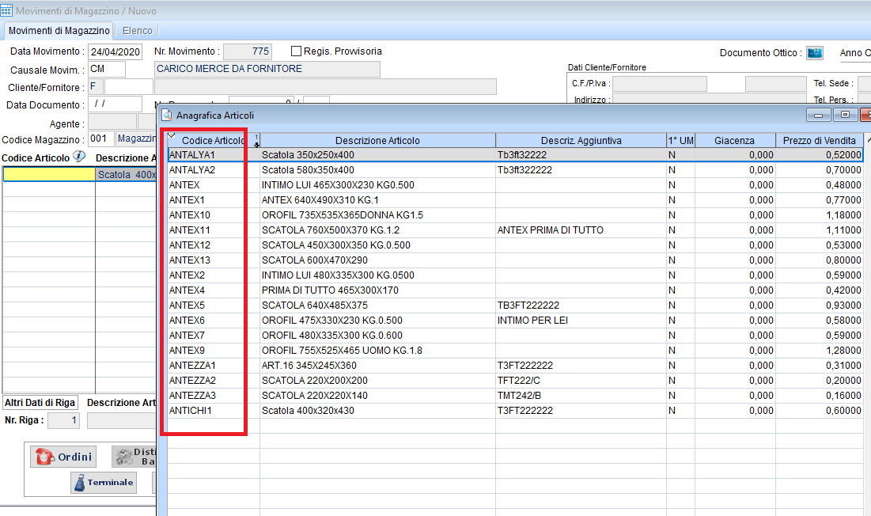
Task: Click the yellow Codice Articolo entry cell
Action: [49, 174]
